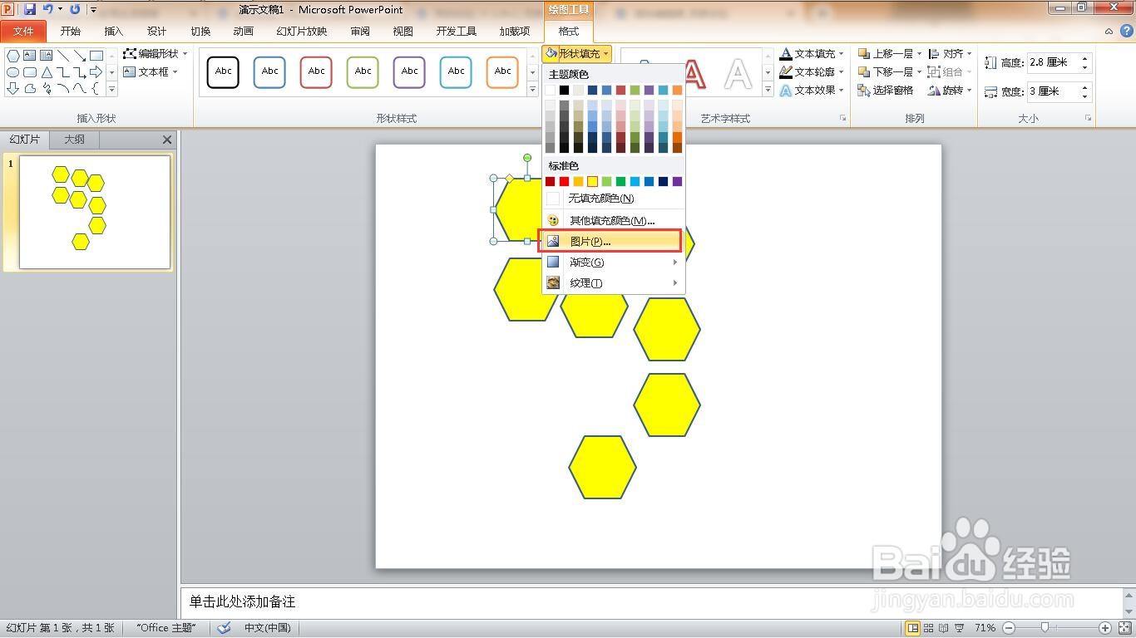Minimize the ribbon with the caret icon

click(x=1109, y=32)
